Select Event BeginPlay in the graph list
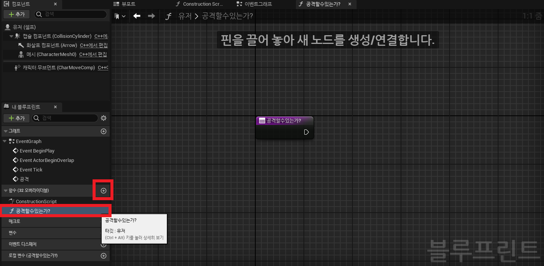 pyautogui.click(x=37, y=151)
